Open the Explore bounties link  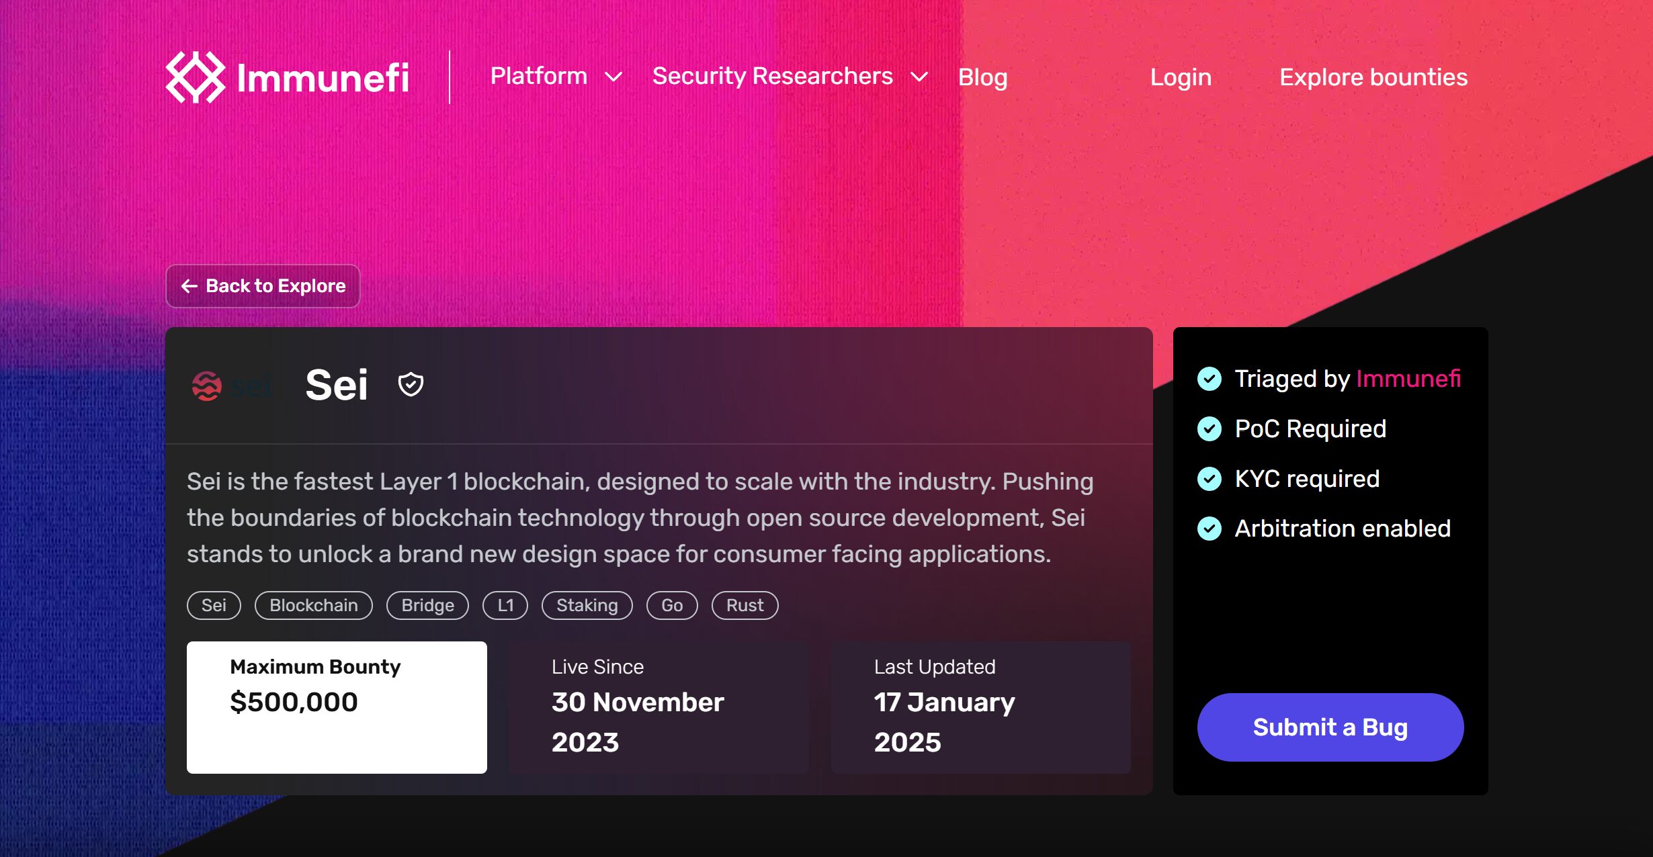point(1373,77)
